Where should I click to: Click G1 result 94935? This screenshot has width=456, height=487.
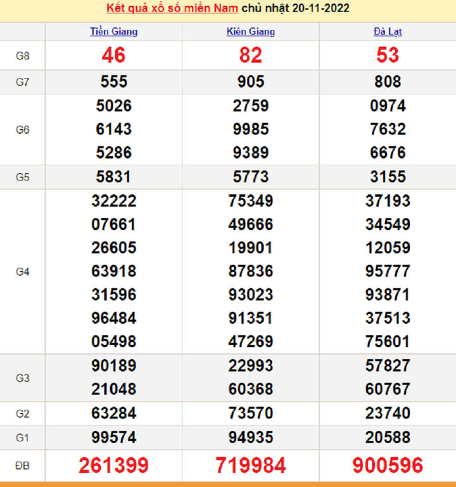(250, 437)
